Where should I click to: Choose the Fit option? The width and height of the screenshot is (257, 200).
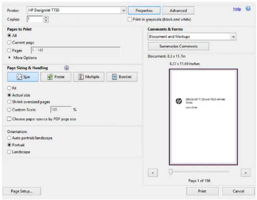9,88
